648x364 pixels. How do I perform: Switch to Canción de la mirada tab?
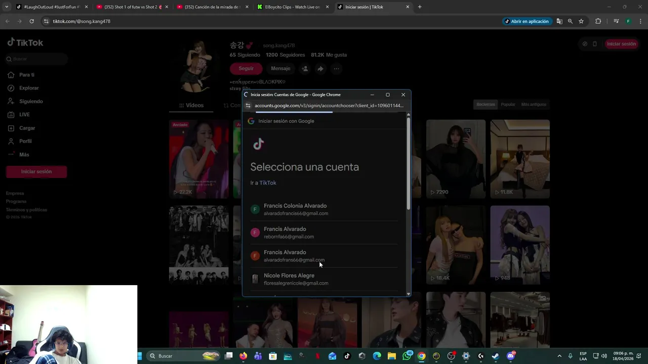click(x=213, y=7)
